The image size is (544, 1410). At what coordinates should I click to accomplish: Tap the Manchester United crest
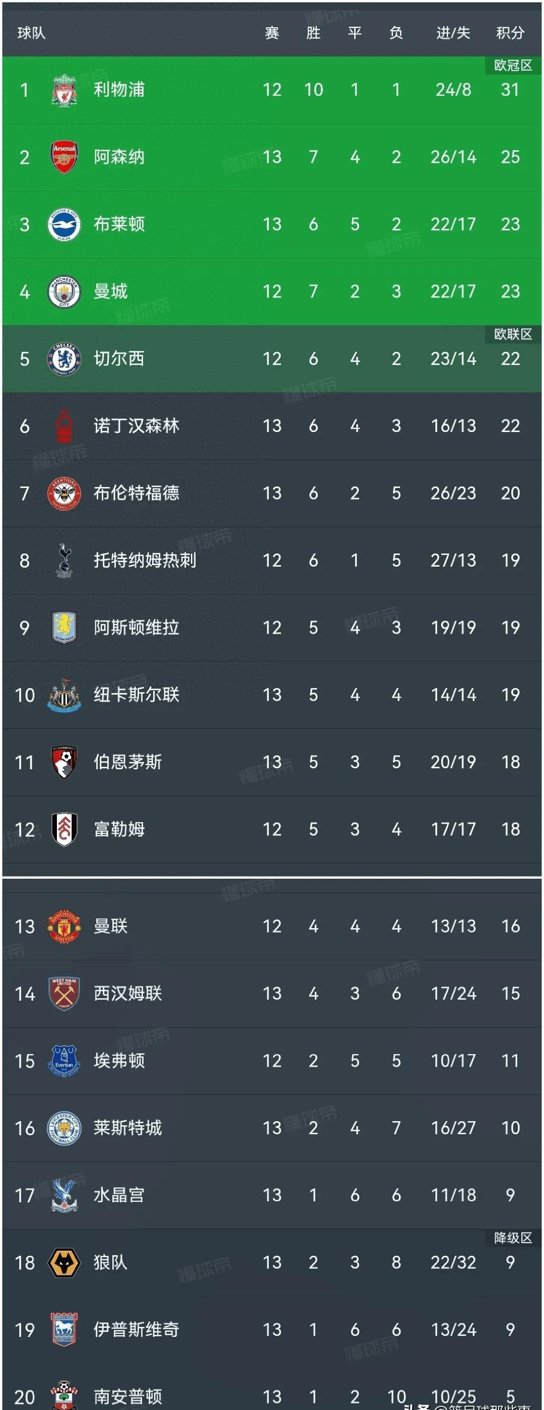pyautogui.click(x=64, y=926)
